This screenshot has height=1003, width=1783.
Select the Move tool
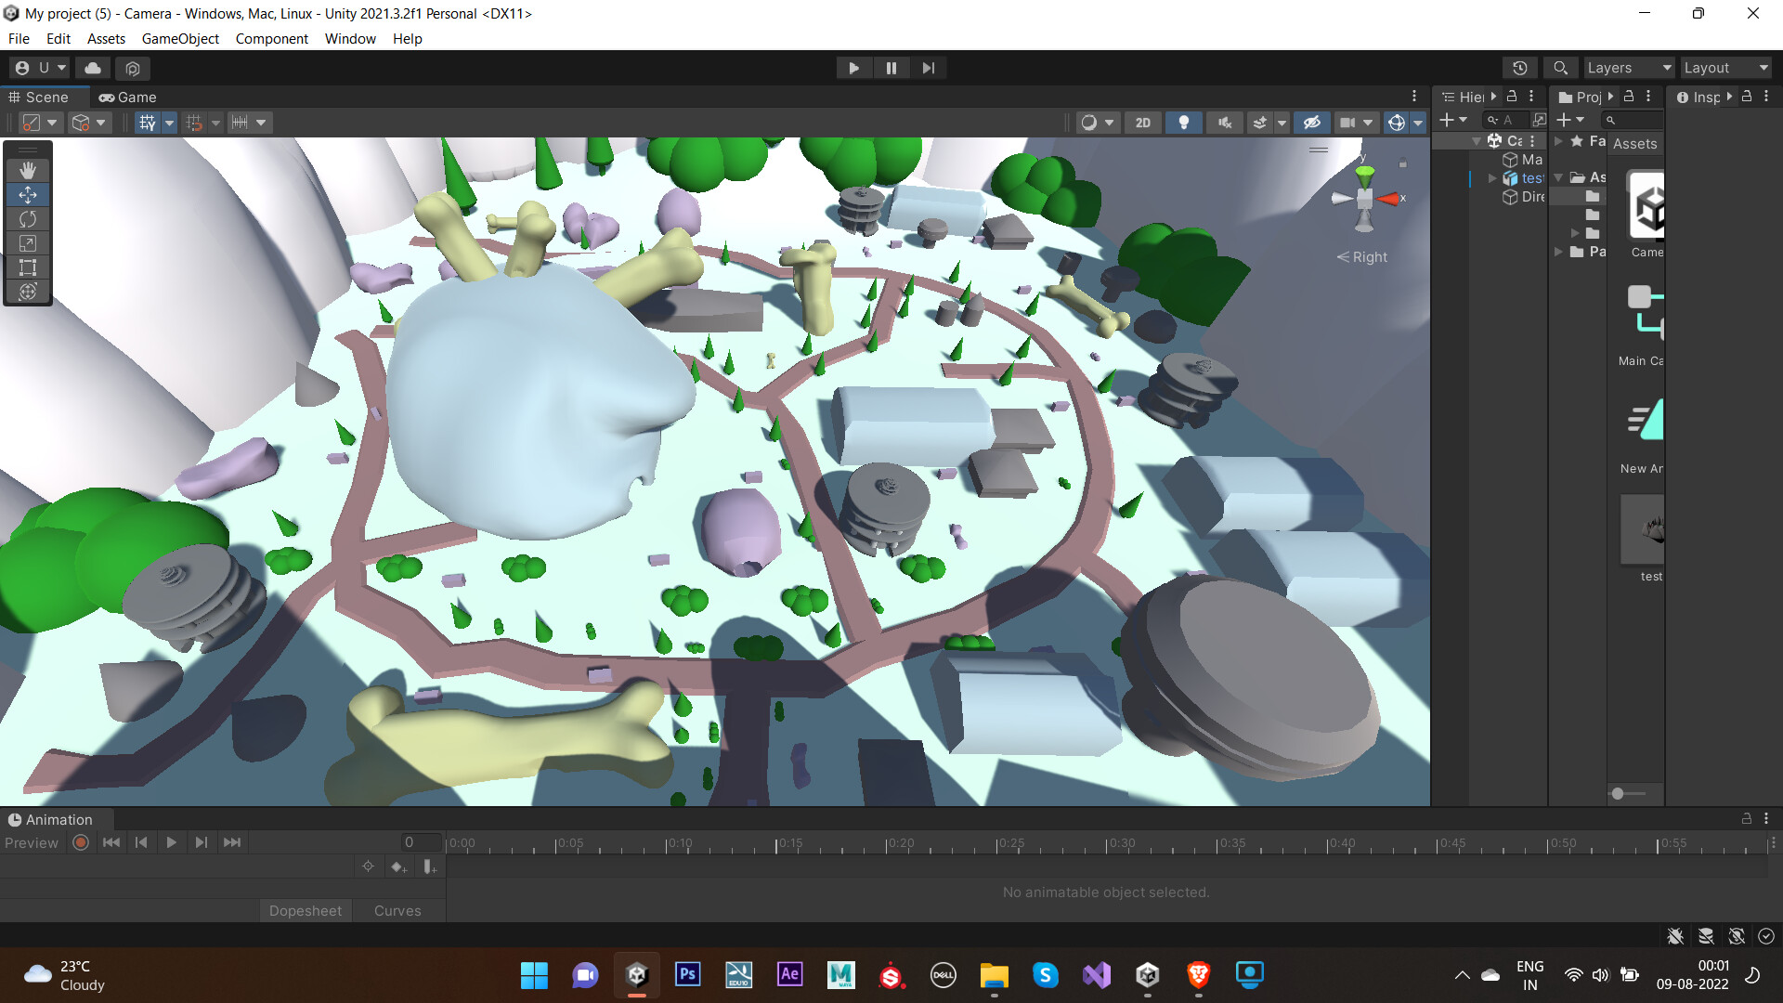[27, 194]
